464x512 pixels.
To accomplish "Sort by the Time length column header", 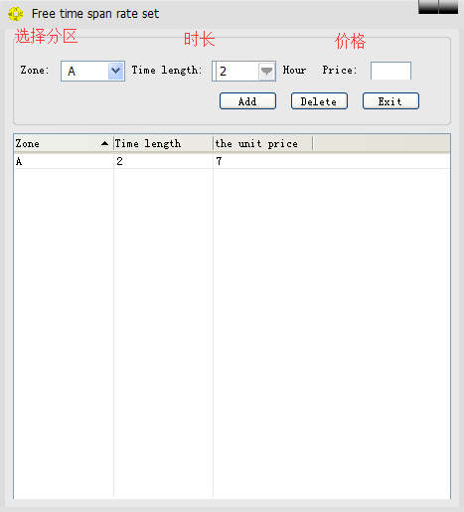I will pos(163,143).
